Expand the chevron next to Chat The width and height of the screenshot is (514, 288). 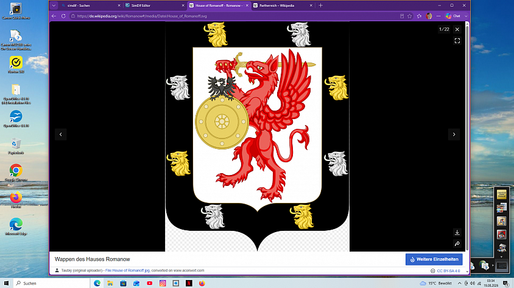point(466,16)
